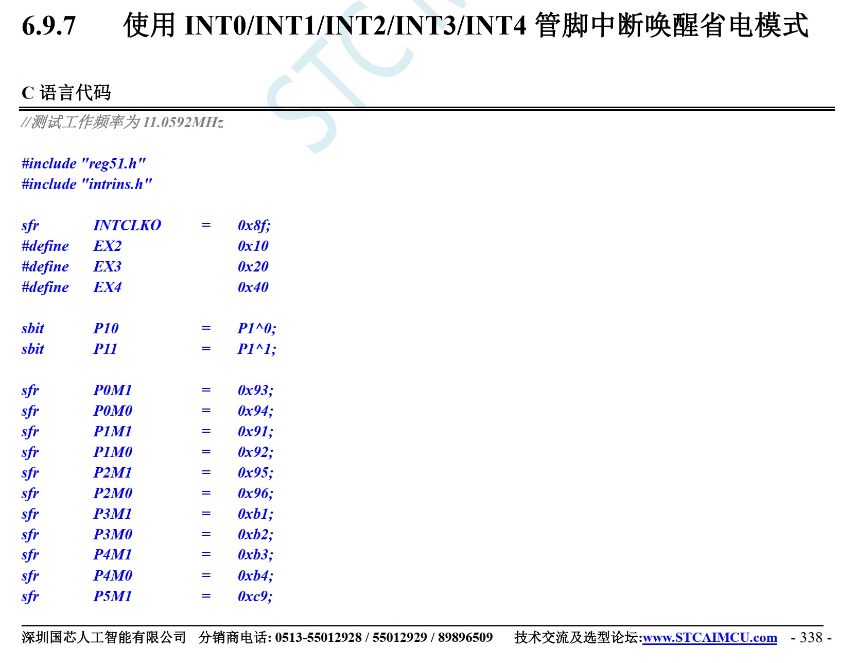Click the value 0xb1;
Image resolution: width=856 pixels, height=663 pixels.
[256, 514]
